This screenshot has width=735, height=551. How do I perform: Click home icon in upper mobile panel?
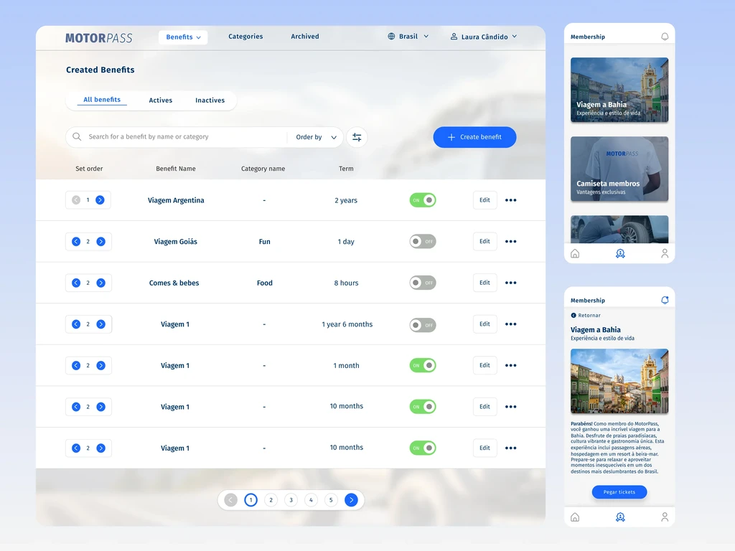pyautogui.click(x=575, y=253)
